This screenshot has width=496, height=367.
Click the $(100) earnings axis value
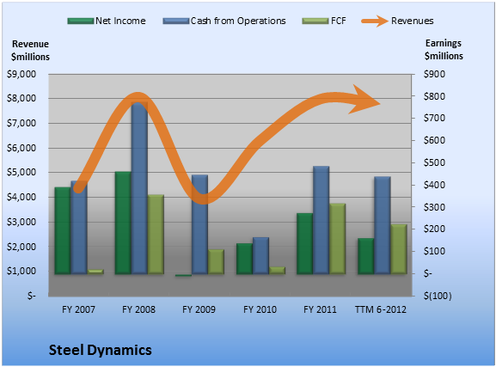[438, 297]
